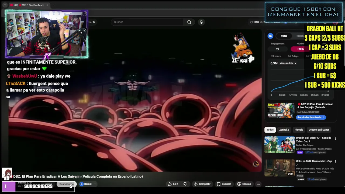Click the search magnifier button
Viewport: 345px width, 194px height.
189,22
